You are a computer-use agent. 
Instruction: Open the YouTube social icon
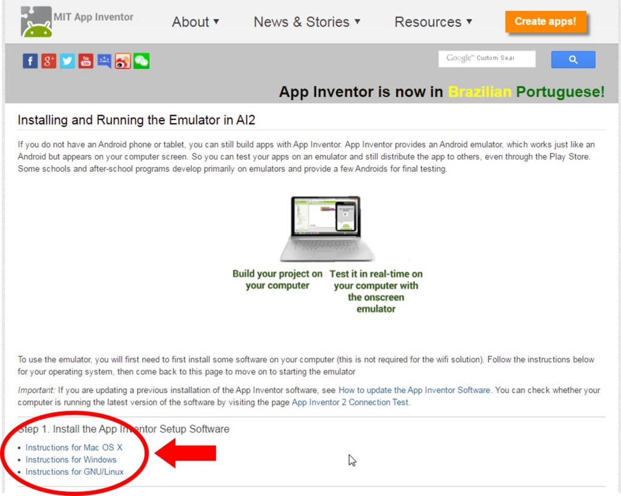tap(86, 61)
